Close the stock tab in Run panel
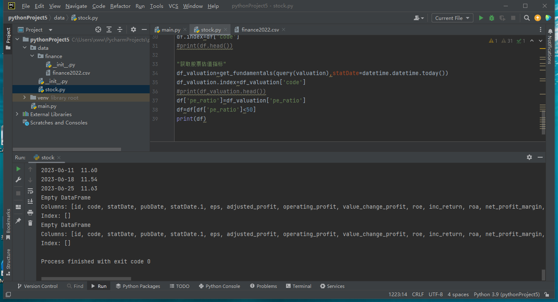The width and height of the screenshot is (558, 302). (59, 158)
